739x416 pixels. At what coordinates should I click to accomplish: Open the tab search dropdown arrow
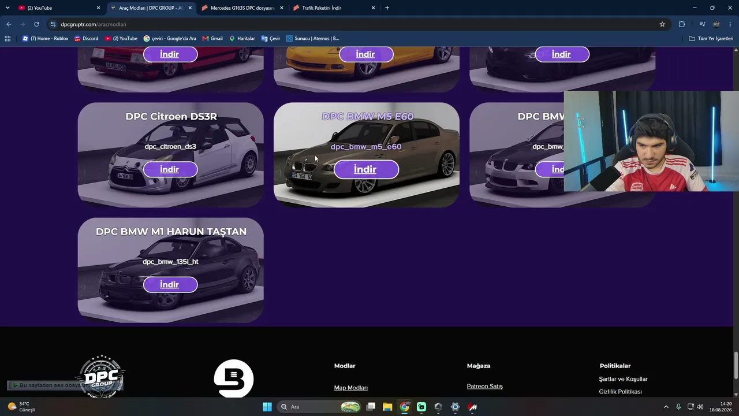[8, 8]
